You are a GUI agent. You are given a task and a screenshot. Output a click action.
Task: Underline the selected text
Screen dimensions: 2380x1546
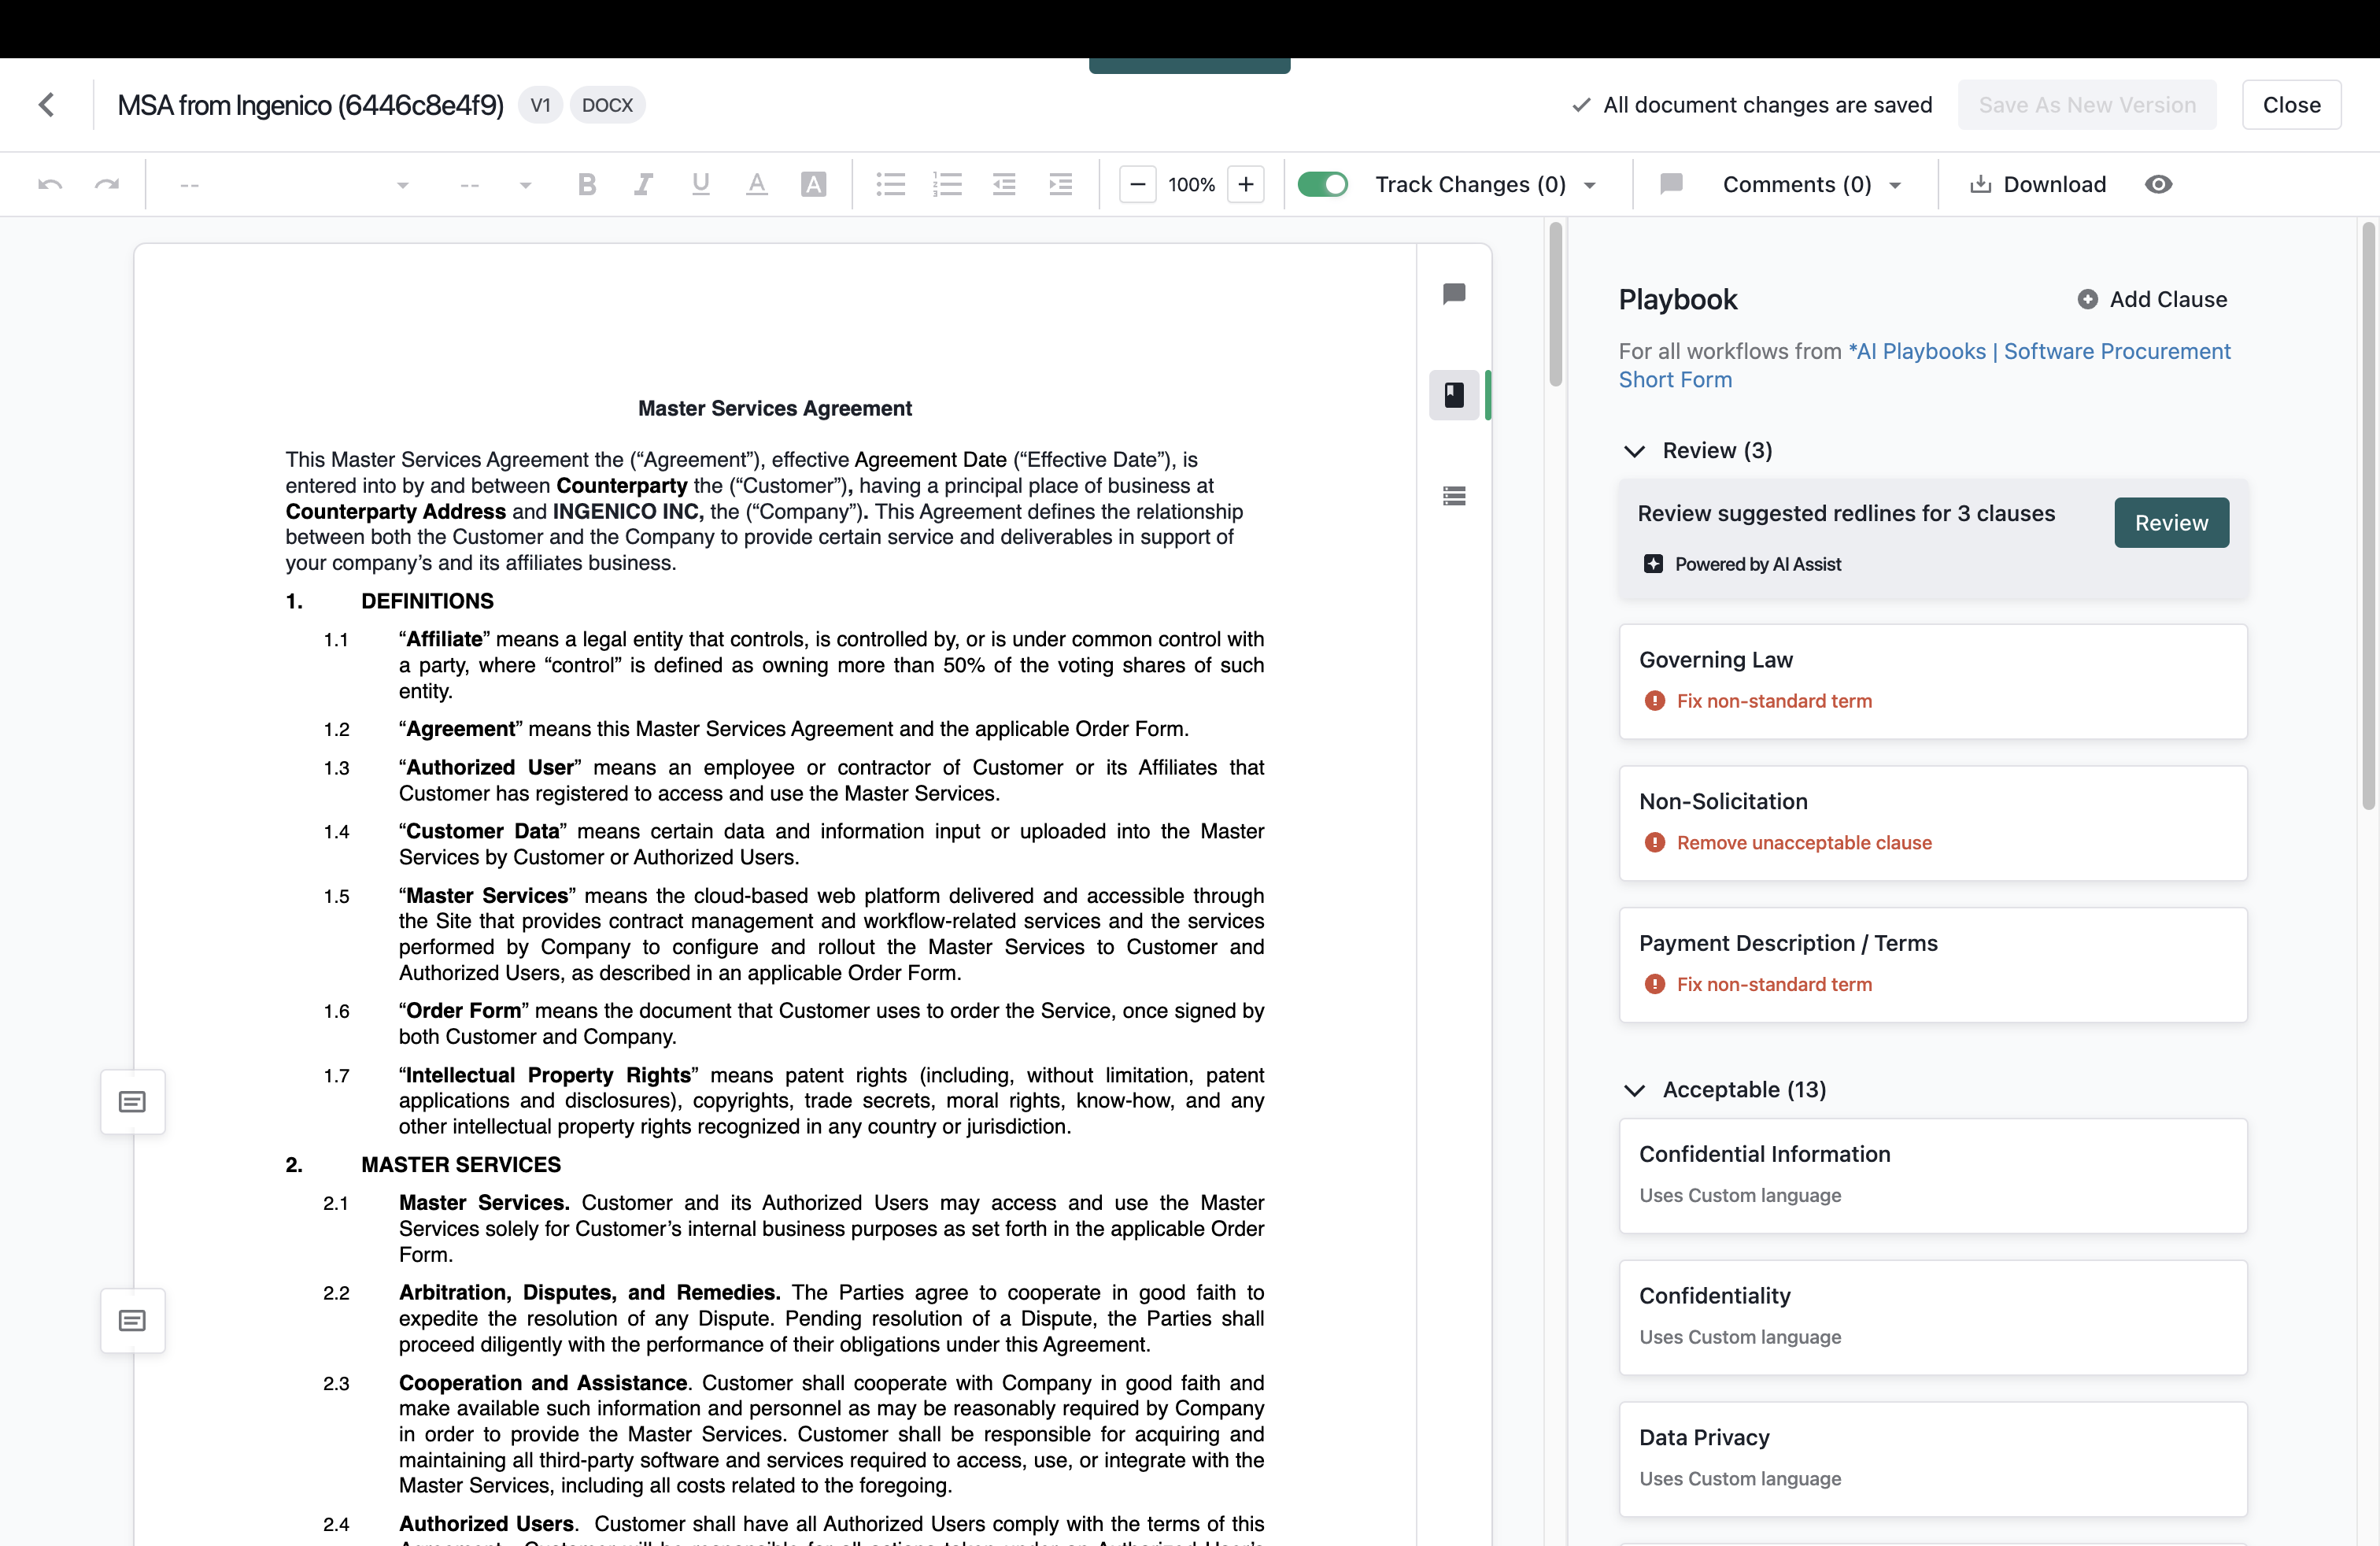(700, 184)
